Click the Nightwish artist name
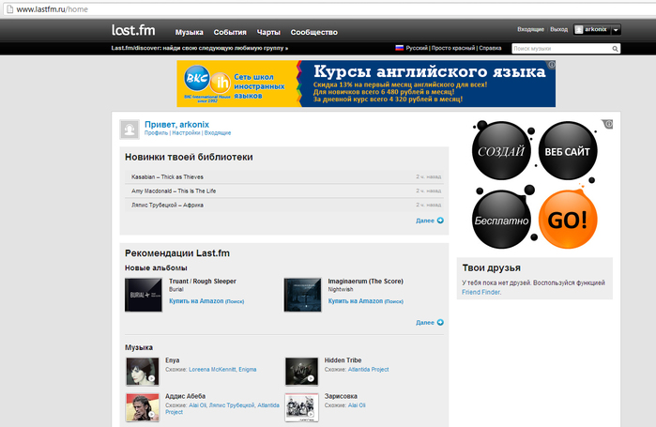Screen dimensions: 656x427 341,289
